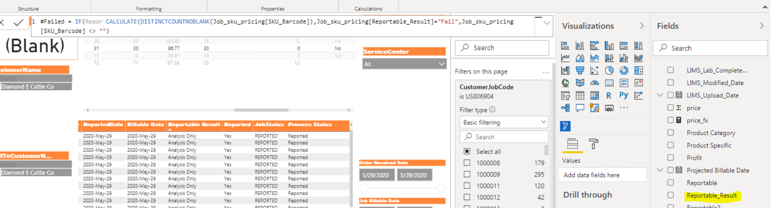Select the donut chart visual
Image resolution: width=770 pixels, height=208 pixels.
624,71
